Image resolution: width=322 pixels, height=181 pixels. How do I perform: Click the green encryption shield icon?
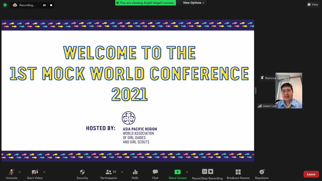pos(5,5)
